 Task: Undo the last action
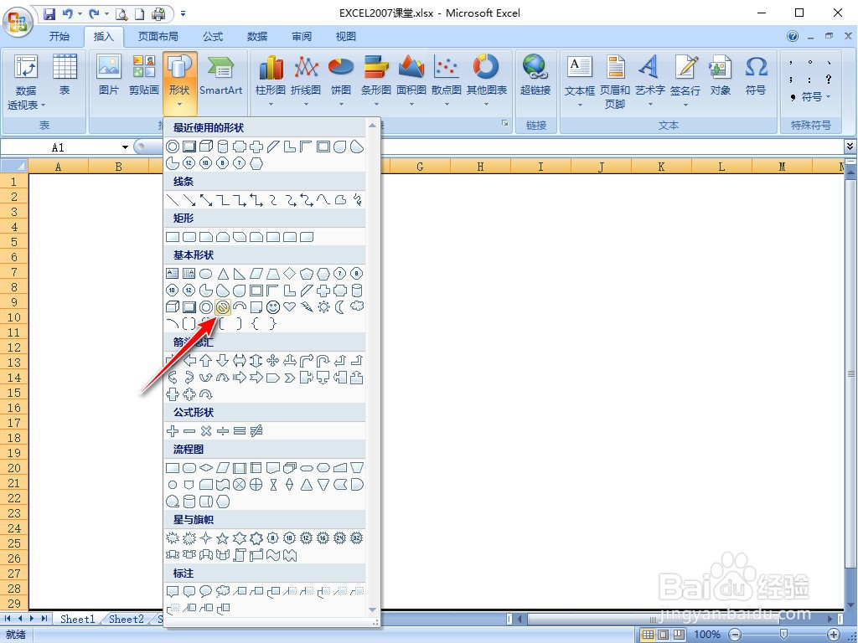[x=67, y=13]
